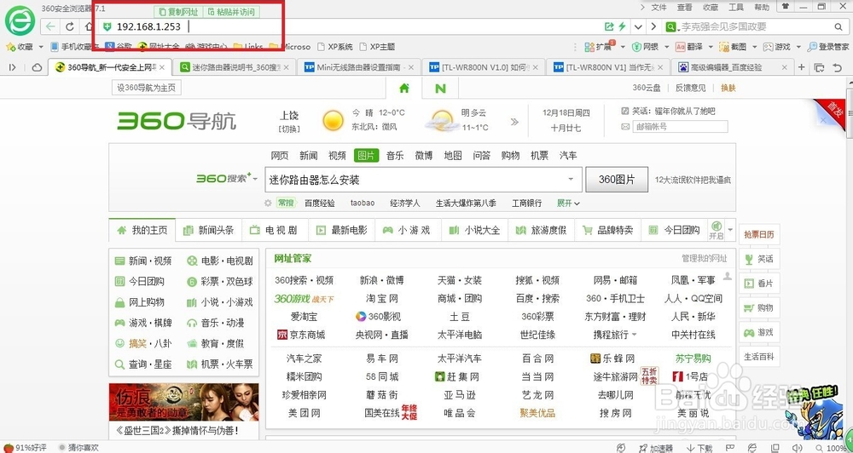Expand the address bar dropdown arrow

(639, 26)
